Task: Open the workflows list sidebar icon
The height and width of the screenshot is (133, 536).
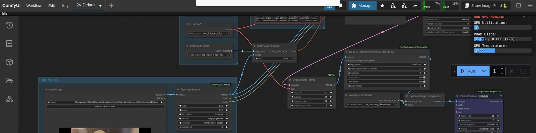Action: pyautogui.click(x=9, y=43)
